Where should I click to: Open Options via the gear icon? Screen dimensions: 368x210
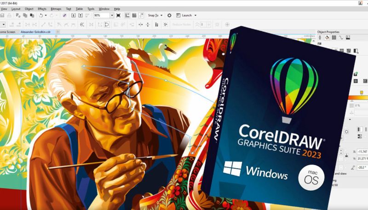click(x=169, y=15)
